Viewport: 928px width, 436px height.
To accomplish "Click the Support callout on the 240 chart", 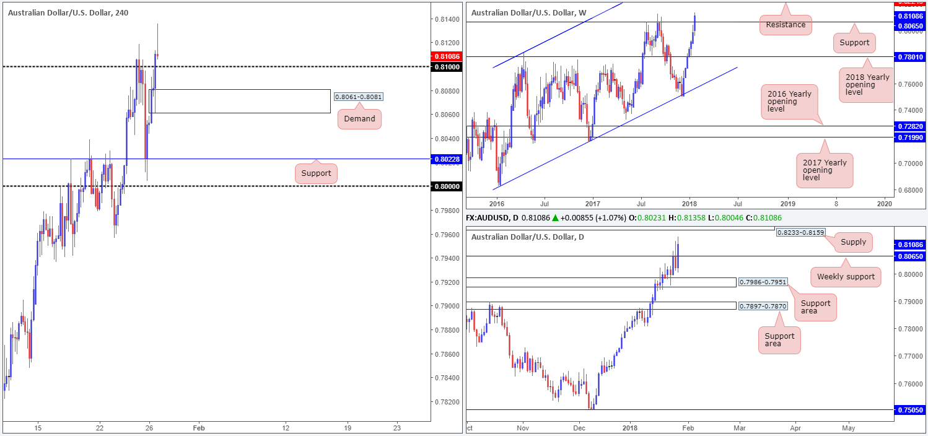I will [x=316, y=173].
